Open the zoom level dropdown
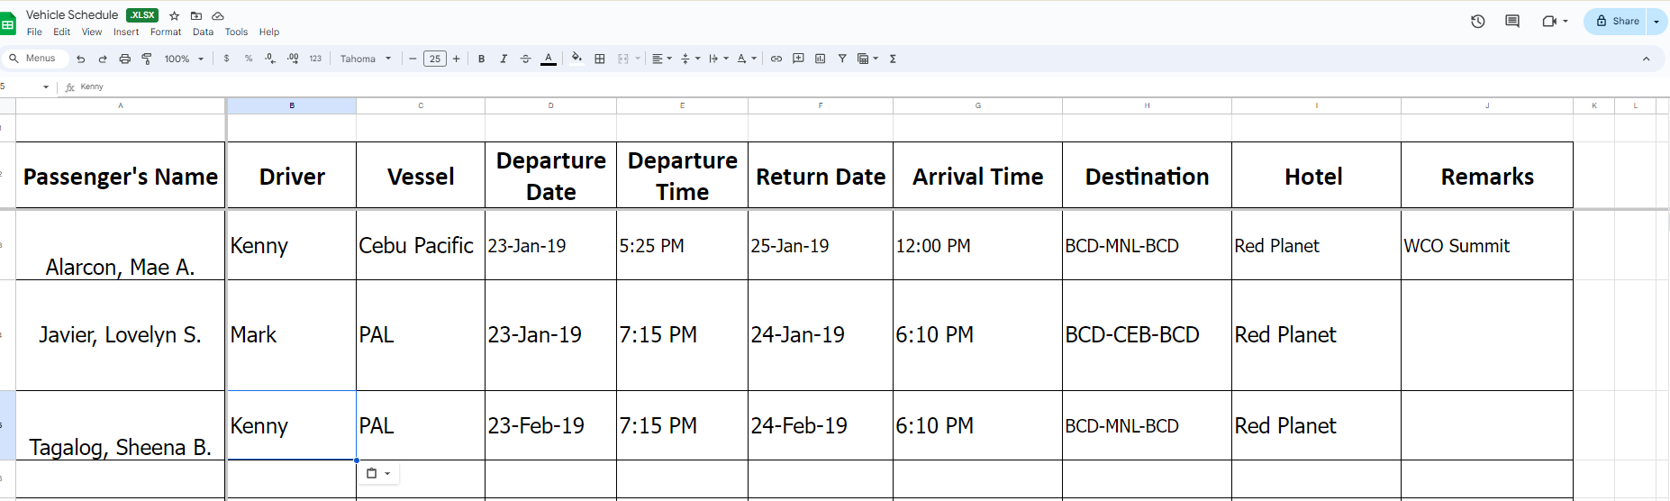The height and width of the screenshot is (501, 1670). [184, 59]
